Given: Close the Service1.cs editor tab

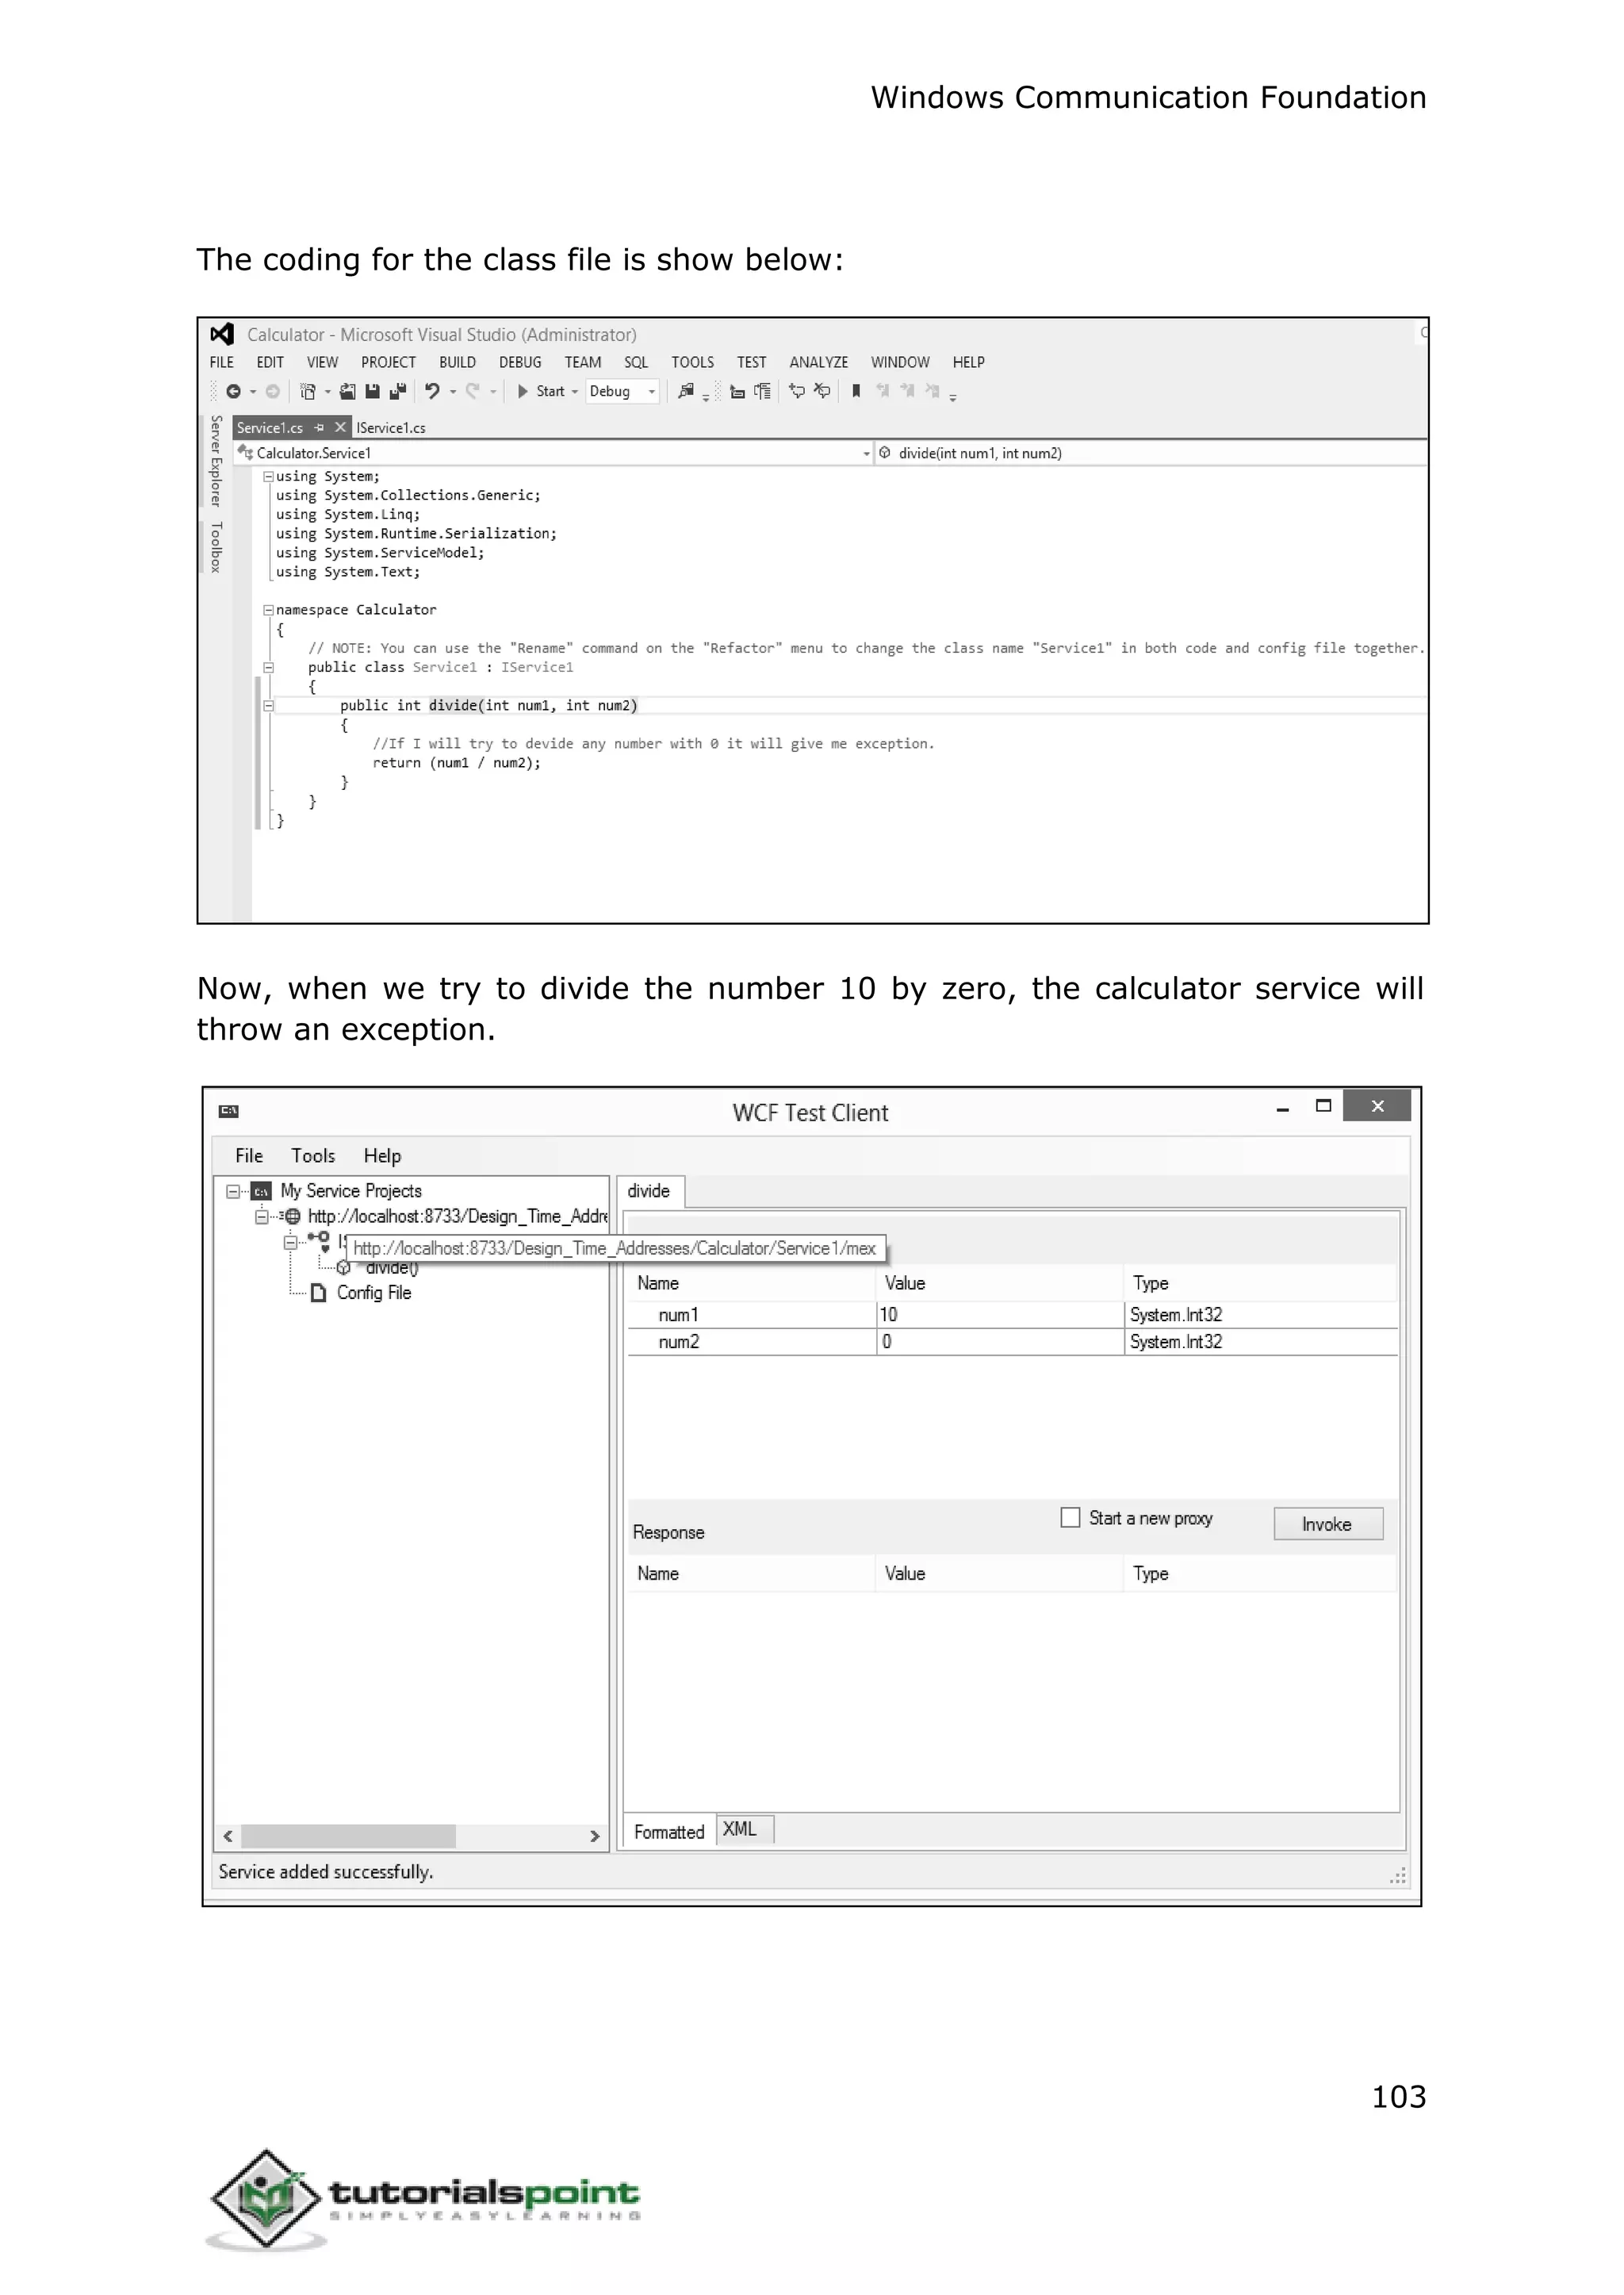Looking at the screenshot, I should (340, 428).
